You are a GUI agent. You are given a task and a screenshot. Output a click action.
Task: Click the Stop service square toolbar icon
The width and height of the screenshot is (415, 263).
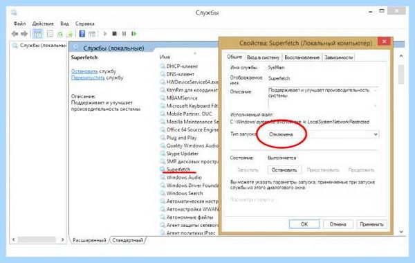pyautogui.click(x=114, y=34)
